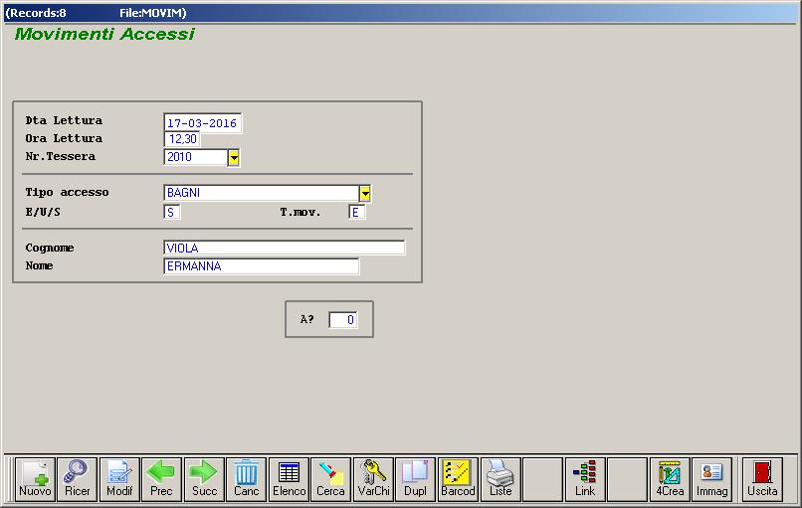
Task: Click the Records:8 title bar text
Action: [36, 13]
